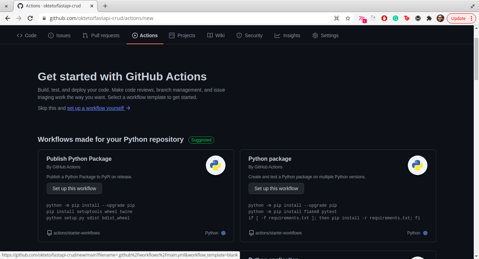Open a new browser tab

click(105, 6)
